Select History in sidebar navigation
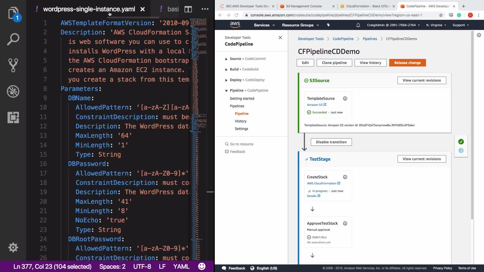484x272 pixels. [x=240, y=121]
